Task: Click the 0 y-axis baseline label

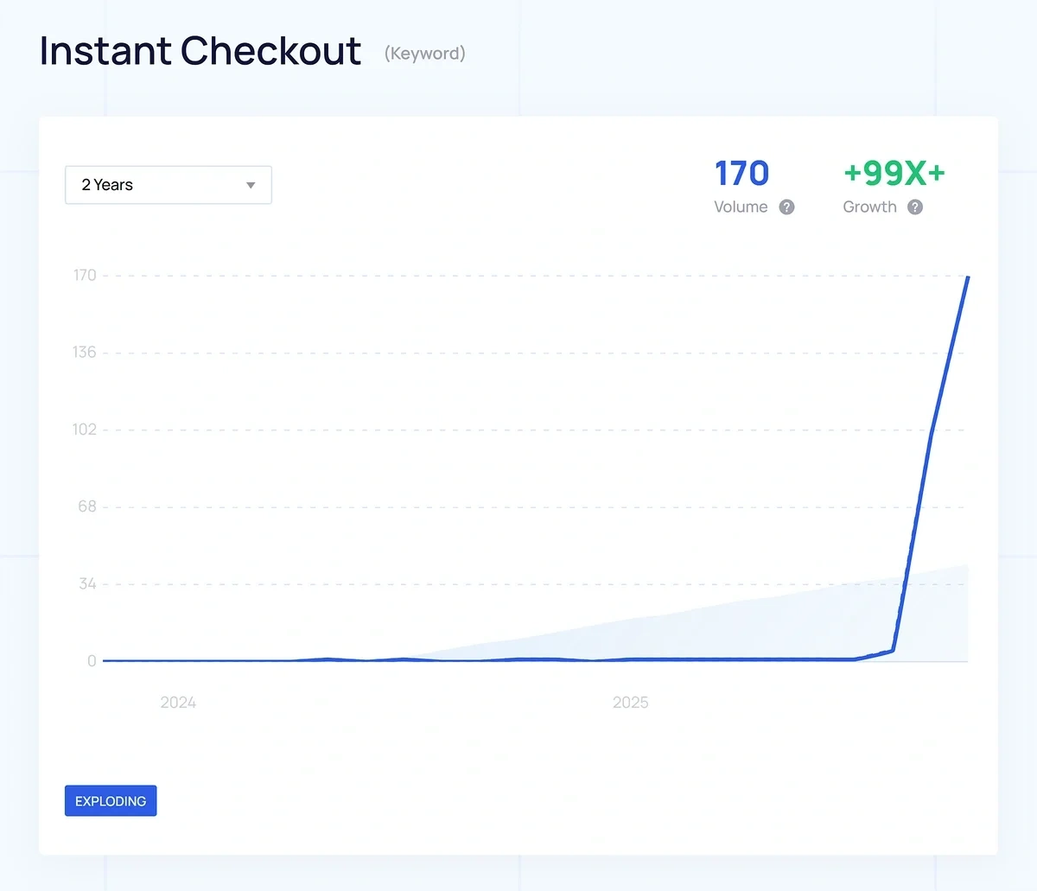Action: pyautogui.click(x=92, y=661)
